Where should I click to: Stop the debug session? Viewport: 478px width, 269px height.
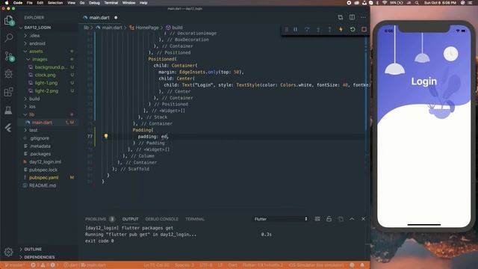(x=364, y=29)
